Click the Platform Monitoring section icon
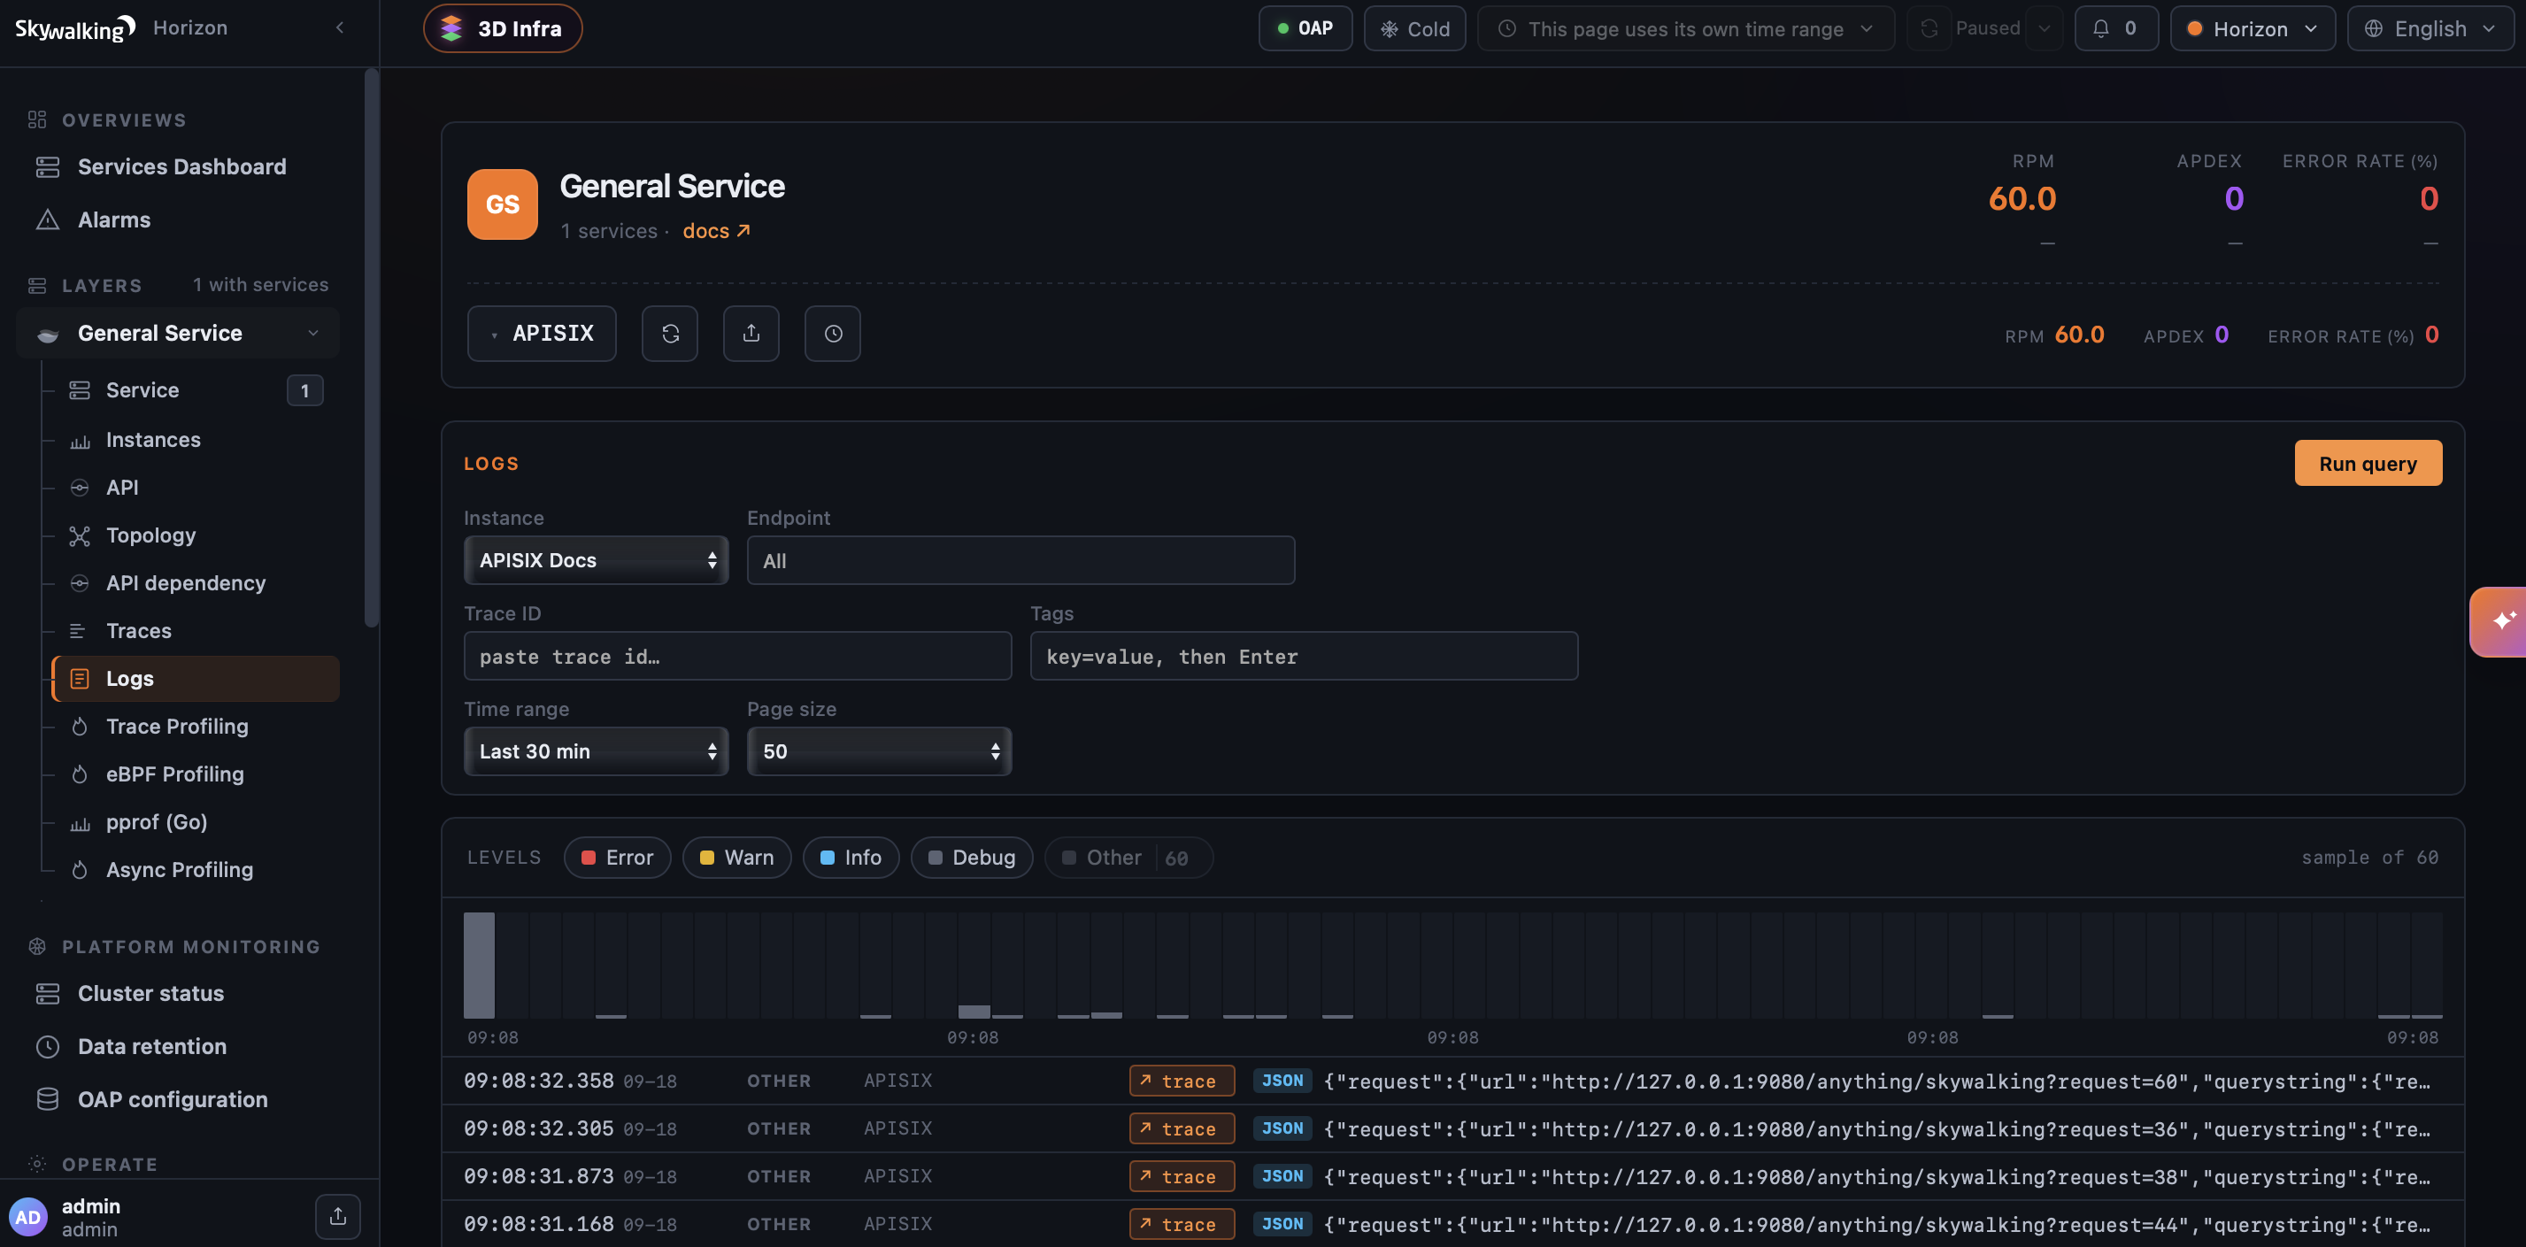Image resolution: width=2526 pixels, height=1247 pixels. point(37,946)
